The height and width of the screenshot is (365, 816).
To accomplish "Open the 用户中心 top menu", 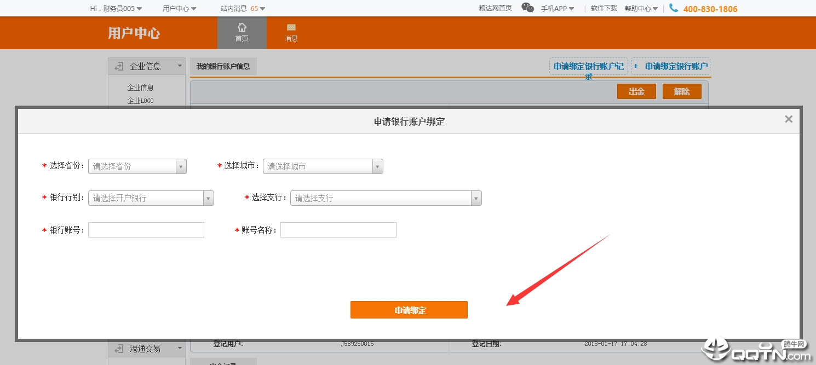I will pos(179,8).
